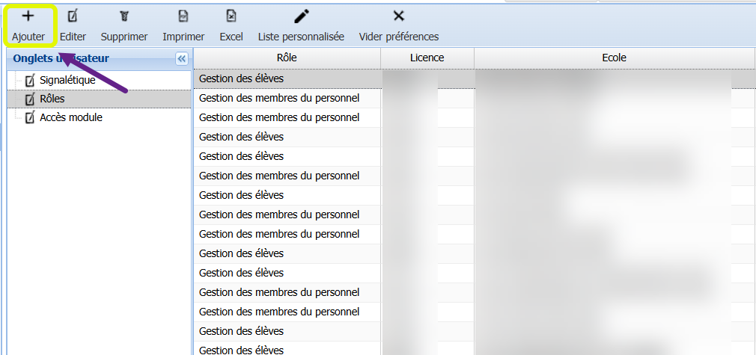Click the Editer pencil icon
The width and height of the screenshot is (756, 355).
pyautogui.click(x=73, y=16)
